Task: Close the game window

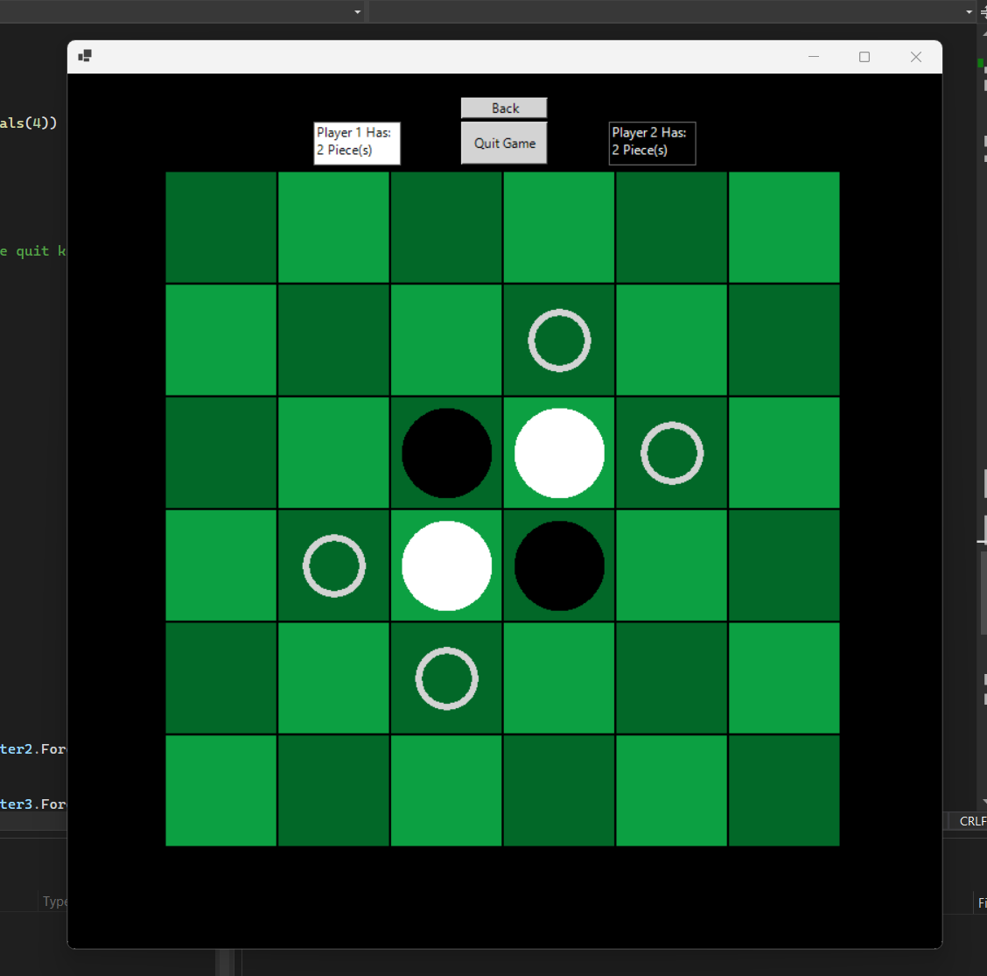Action: pos(916,57)
